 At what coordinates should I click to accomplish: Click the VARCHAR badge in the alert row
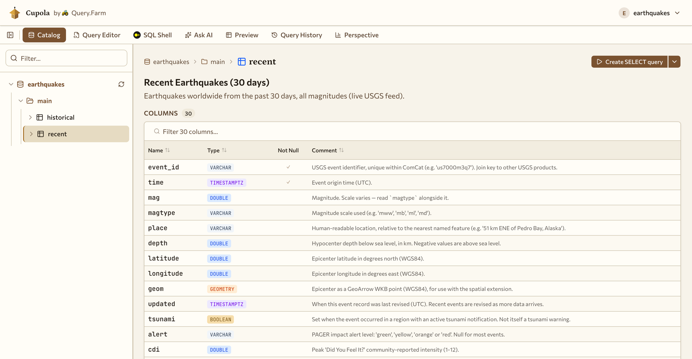tap(220, 334)
